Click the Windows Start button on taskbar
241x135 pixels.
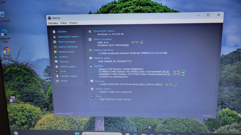click(77, 134)
